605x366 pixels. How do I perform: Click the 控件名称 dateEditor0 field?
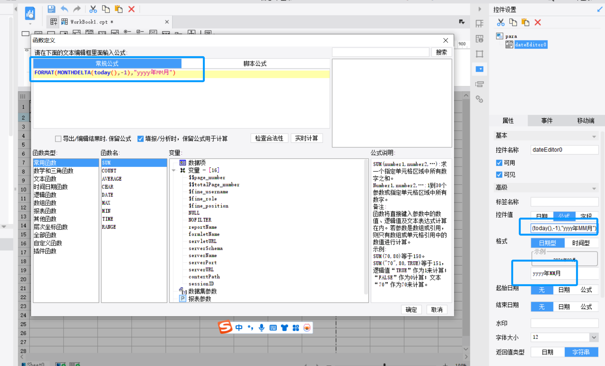(564, 150)
